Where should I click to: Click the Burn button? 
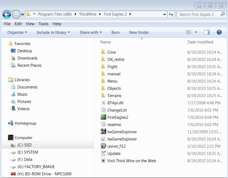pos(115,32)
